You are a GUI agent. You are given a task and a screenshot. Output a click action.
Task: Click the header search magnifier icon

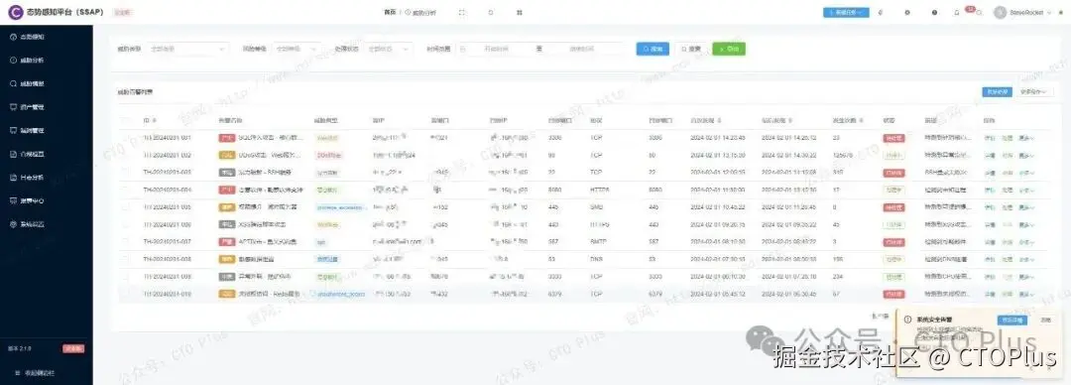(x=980, y=12)
